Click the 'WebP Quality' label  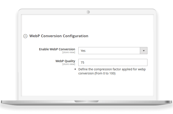click(x=65, y=61)
